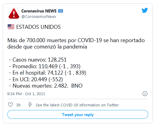Screen dimensions: 162x127
Task: Open 'See the latest COVID-19 information on Twitter'
Action: click(x=77, y=105)
